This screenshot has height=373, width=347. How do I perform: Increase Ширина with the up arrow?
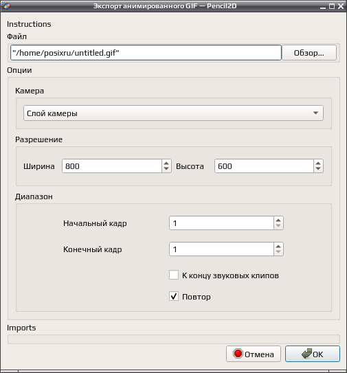coord(166,163)
